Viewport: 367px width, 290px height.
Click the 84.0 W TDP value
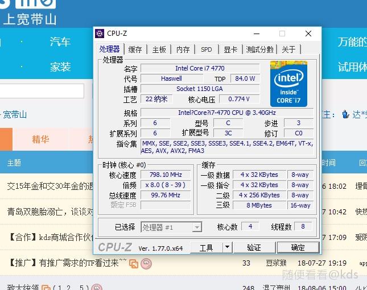pyautogui.click(x=245, y=78)
